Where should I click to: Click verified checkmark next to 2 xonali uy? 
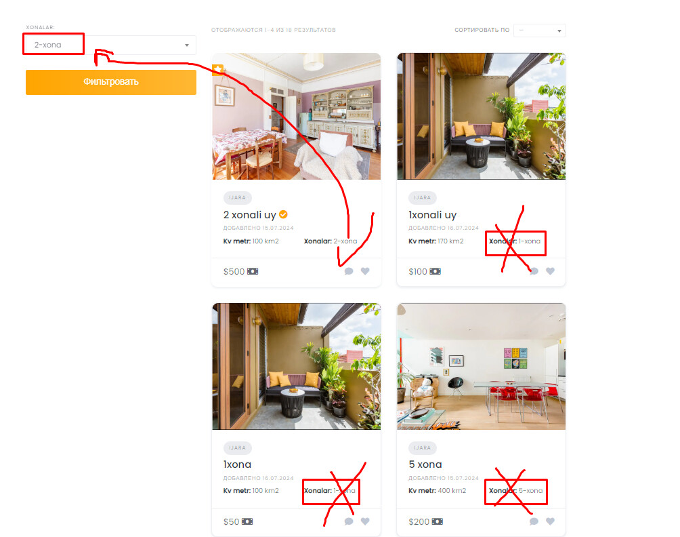tap(283, 214)
